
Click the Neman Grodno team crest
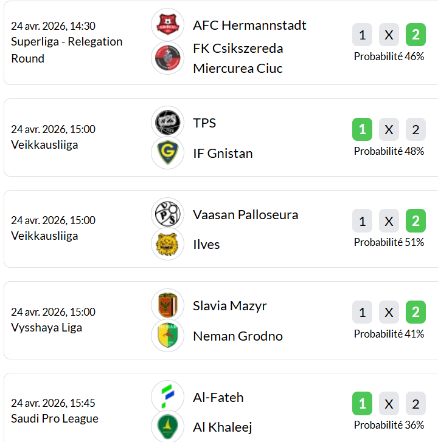167,336
